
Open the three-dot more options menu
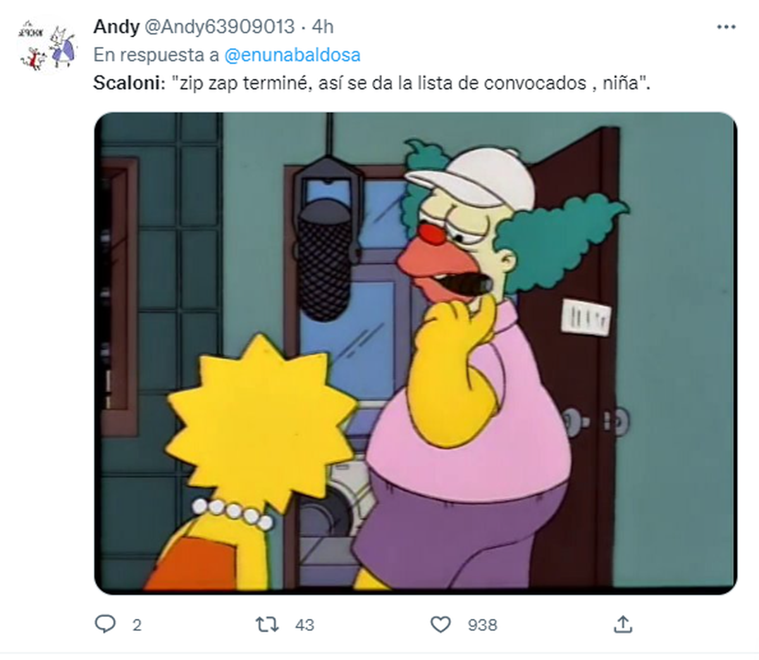point(725,27)
